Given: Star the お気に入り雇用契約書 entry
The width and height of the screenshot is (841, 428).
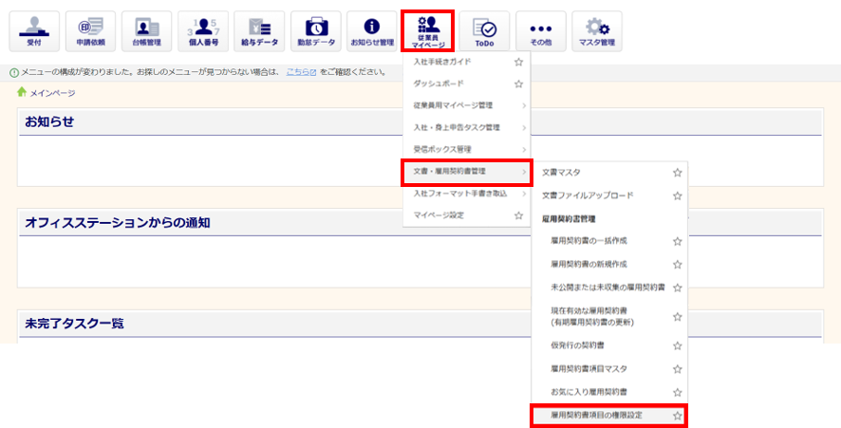Looking at the screenshot, I should (x=678, y=392).
